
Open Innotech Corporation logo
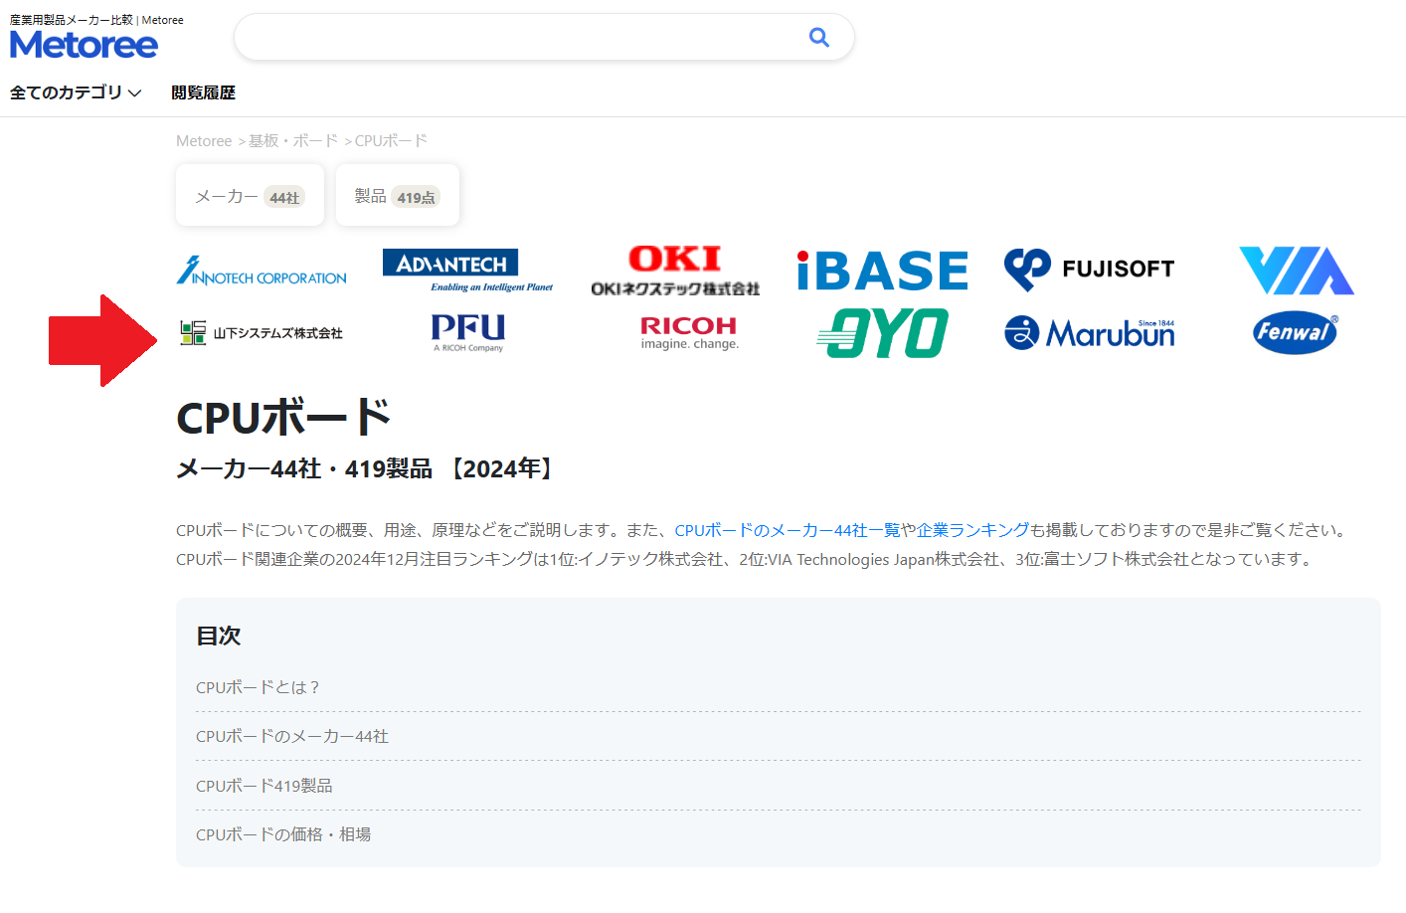tap(262, 271)
